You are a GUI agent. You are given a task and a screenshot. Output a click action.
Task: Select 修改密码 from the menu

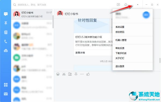tap(120, 32)
